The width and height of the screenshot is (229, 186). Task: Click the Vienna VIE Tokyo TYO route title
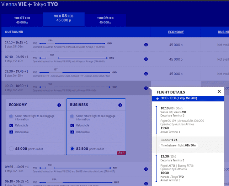coord(30,4)
